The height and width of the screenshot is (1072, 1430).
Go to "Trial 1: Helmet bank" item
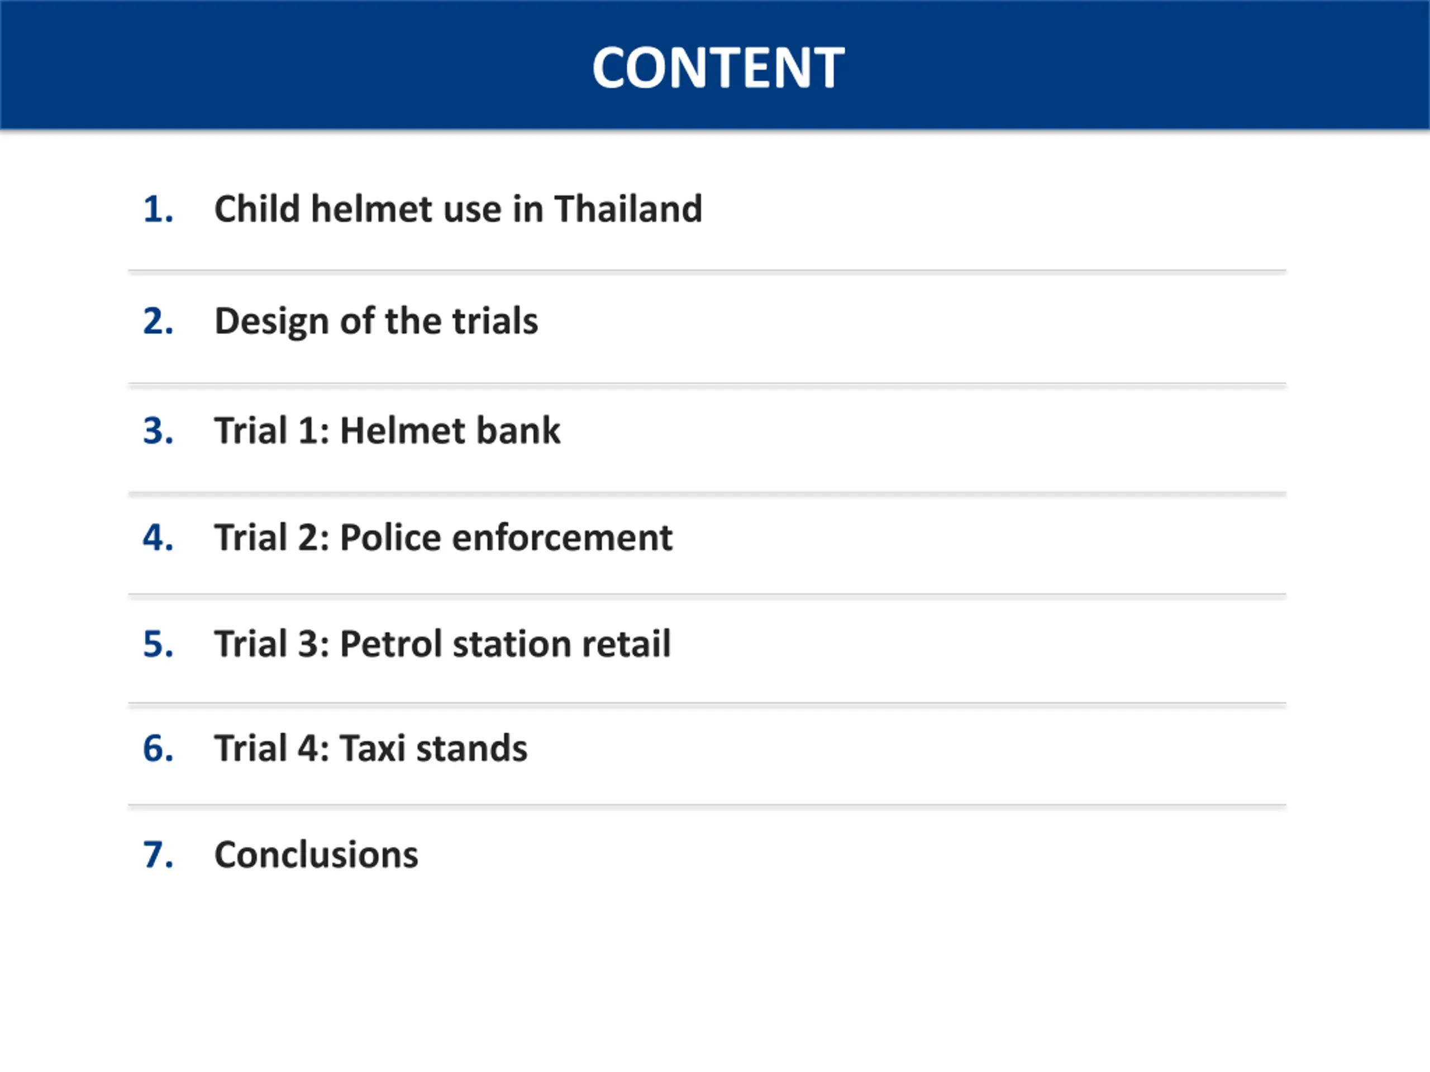pos(387,430)
